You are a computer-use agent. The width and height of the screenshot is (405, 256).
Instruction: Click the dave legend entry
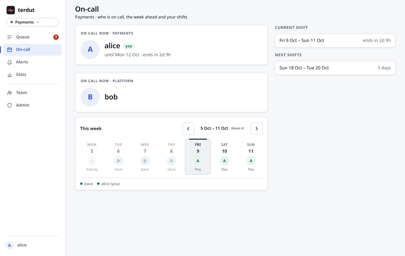(87, 184)
